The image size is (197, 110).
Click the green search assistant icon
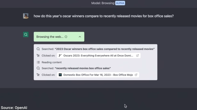26,35
